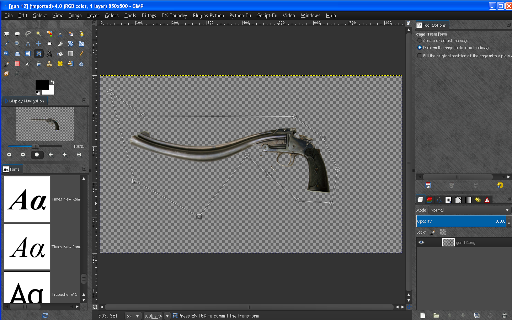Select the Text tool

tap(49, 54)
